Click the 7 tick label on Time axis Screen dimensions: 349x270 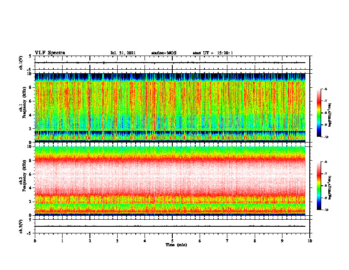pyautogui.click(x=227, y=241)
